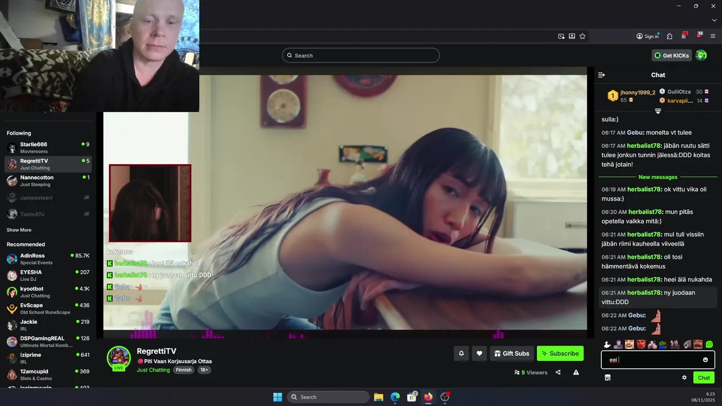Screen dimensions: 722x406
Task: Click the Kick search field
Action: point(361,55)
